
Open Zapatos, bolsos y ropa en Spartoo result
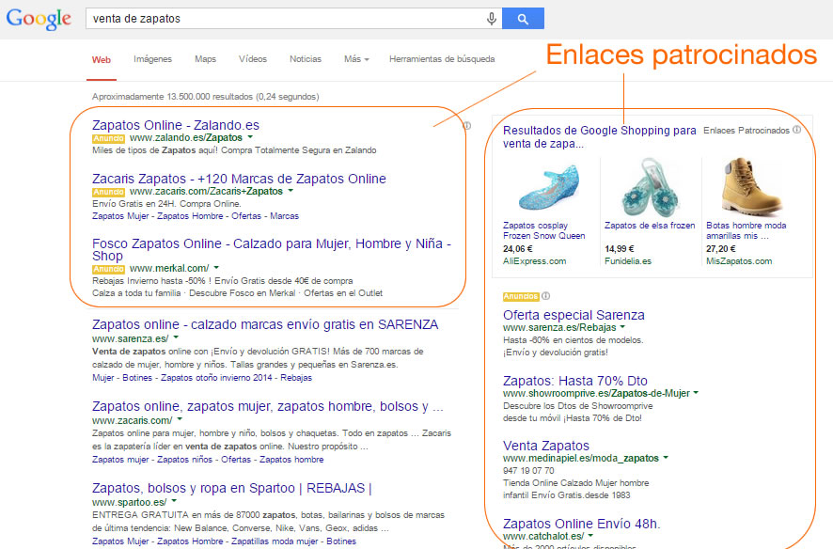coord(232,488)
